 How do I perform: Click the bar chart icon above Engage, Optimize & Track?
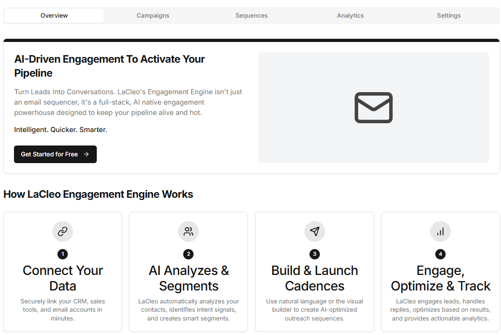(x=440, y=231)
